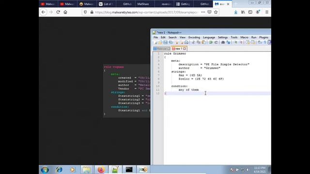
Task: Save page to Pocket icon
Action: point(209,12)
